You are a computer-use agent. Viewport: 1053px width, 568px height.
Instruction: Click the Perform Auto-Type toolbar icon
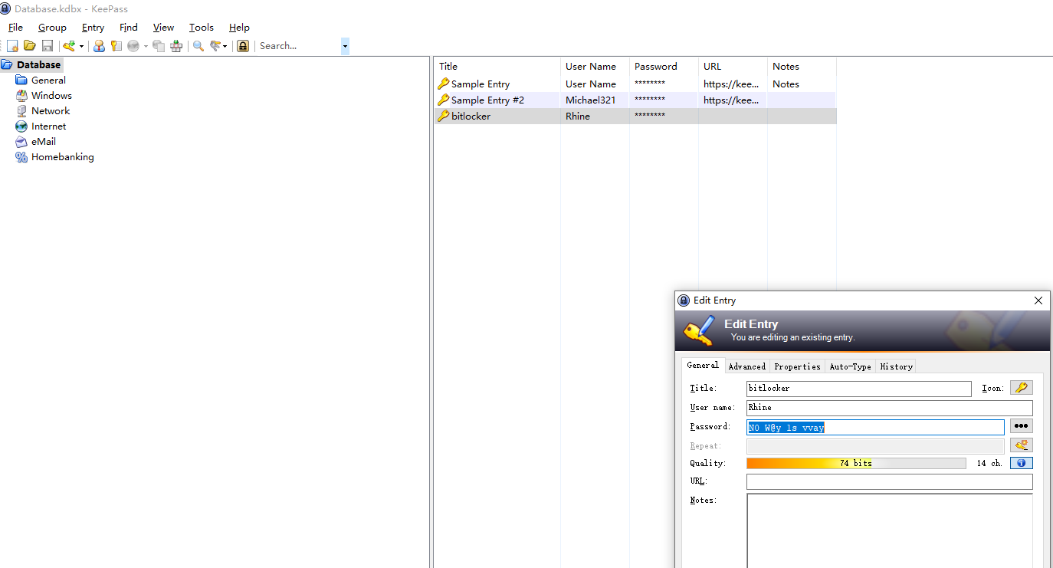point(176,46)
